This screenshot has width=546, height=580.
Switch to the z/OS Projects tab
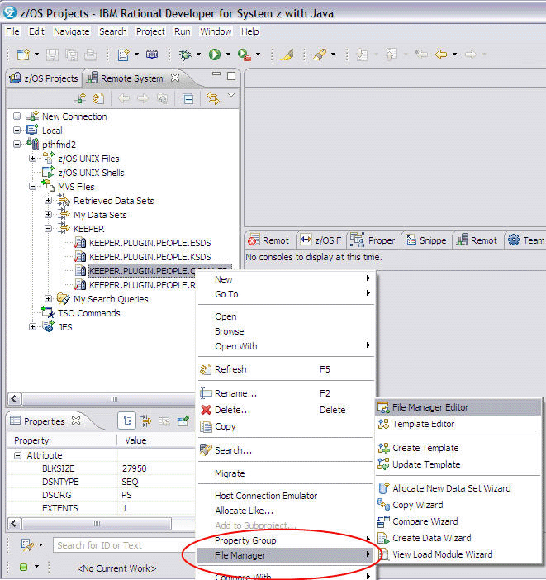click(x=44, y=78)
